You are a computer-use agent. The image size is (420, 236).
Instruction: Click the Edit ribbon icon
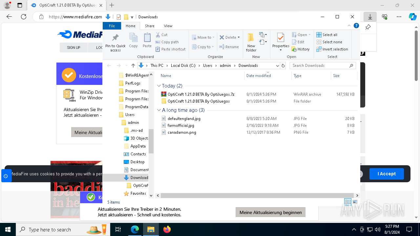click(x=298, y=42)
